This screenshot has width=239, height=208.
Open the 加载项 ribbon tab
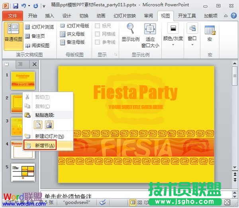click(x=211, y=16)
